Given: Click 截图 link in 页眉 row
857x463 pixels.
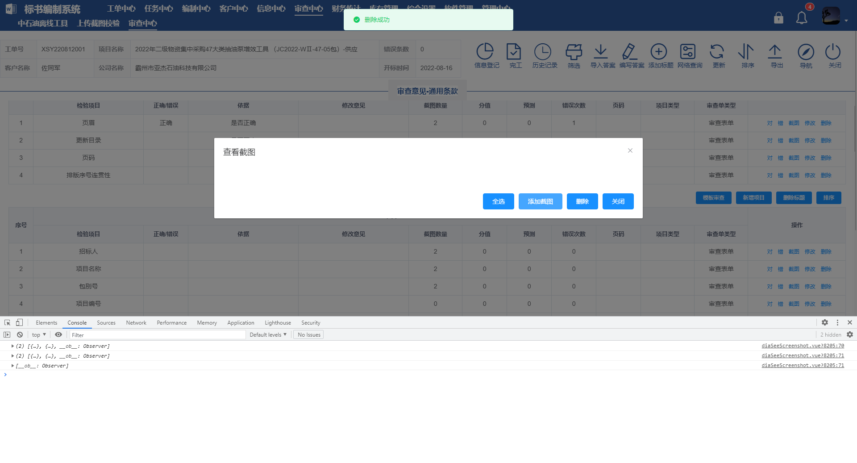Looking at the screenshot, I should (x=794, y=123).
